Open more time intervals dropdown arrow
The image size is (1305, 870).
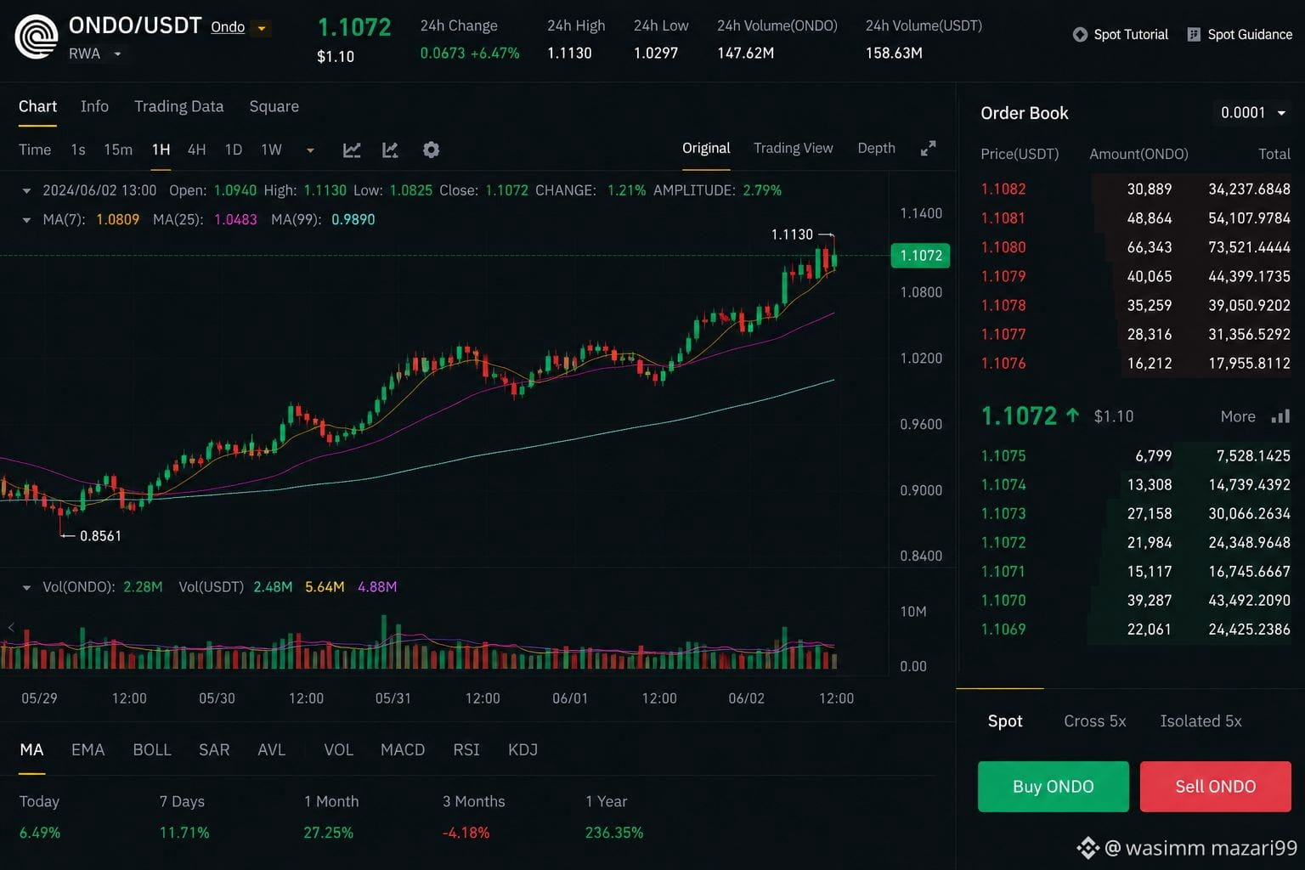click(310, 150)
